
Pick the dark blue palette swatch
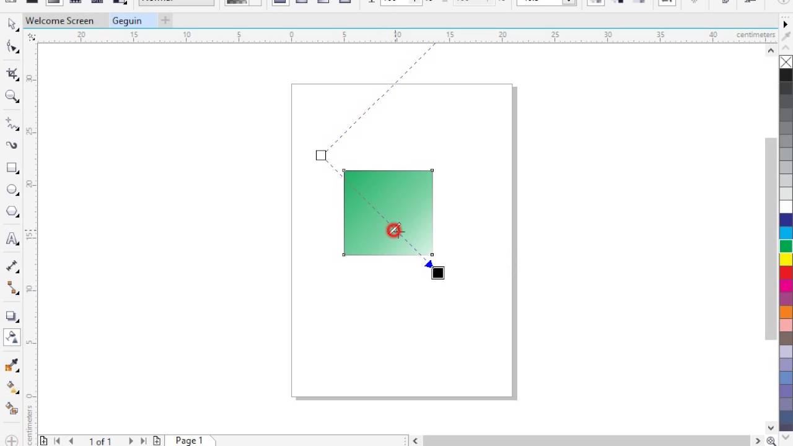tap(786, 220)
